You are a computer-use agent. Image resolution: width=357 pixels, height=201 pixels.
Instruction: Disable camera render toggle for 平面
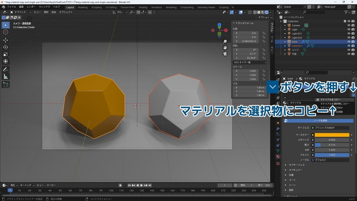(x=353, y=54)
